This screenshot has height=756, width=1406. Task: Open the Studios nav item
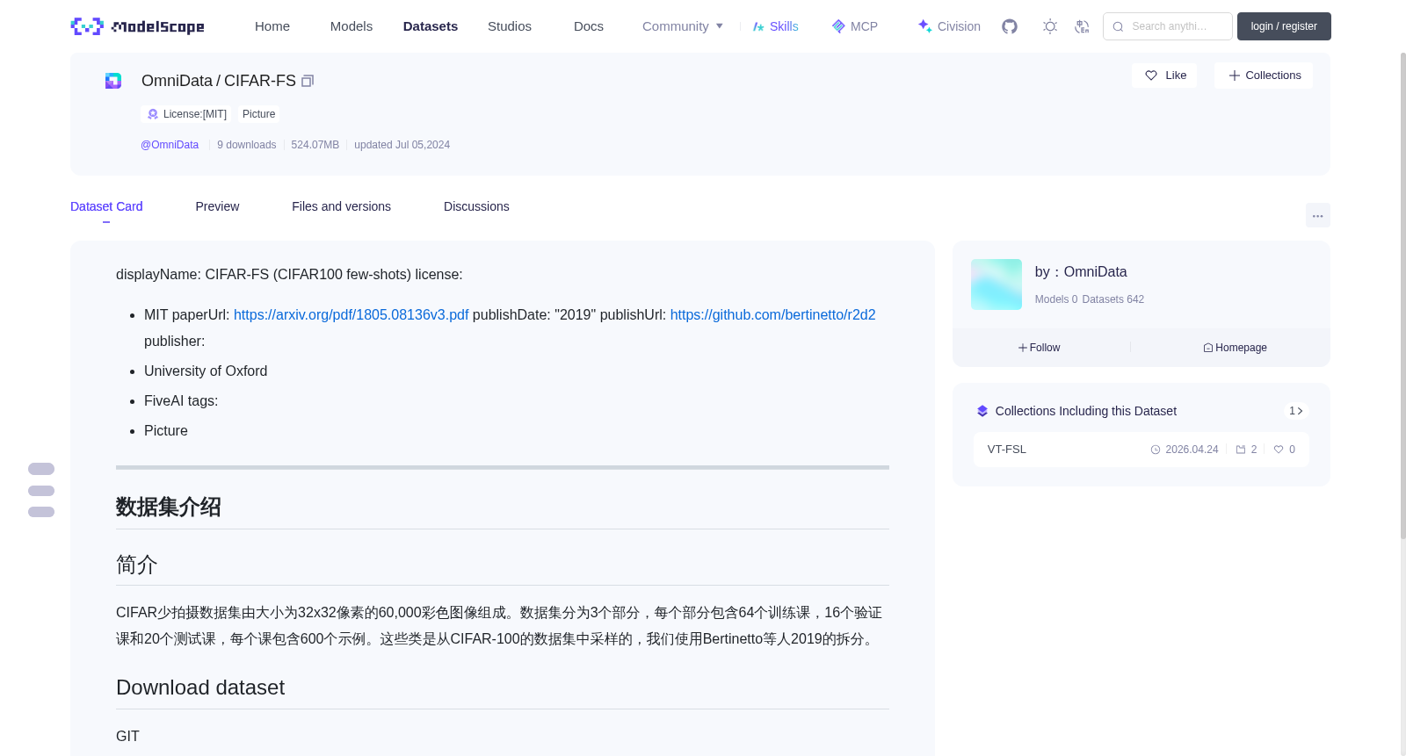510,26
